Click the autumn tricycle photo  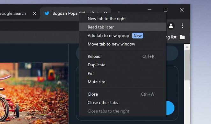coord(34,93)
